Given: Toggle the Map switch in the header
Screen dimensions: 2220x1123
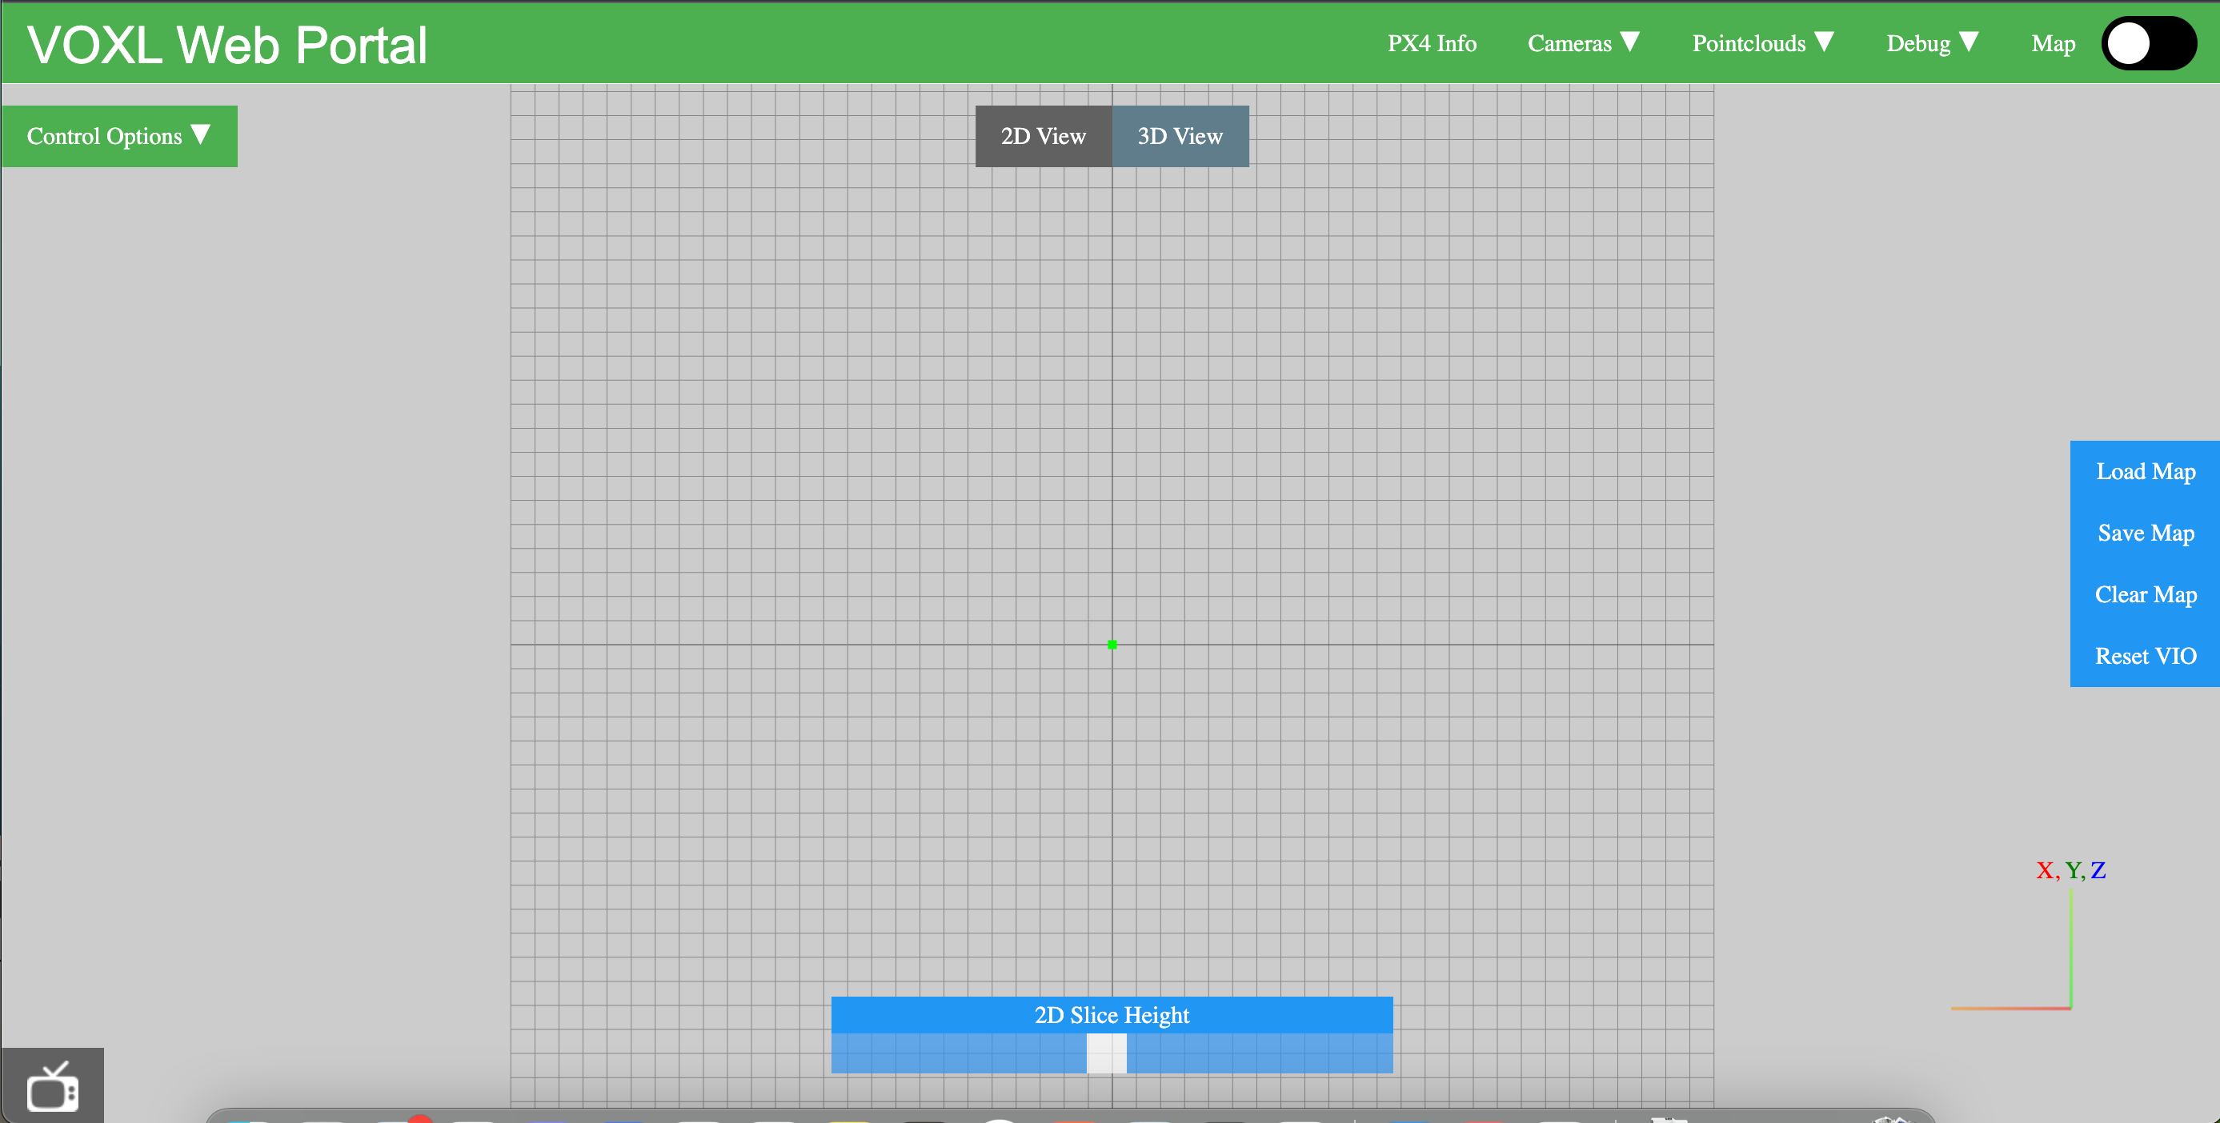Looking at the screenshot, I should [2149, 43].
